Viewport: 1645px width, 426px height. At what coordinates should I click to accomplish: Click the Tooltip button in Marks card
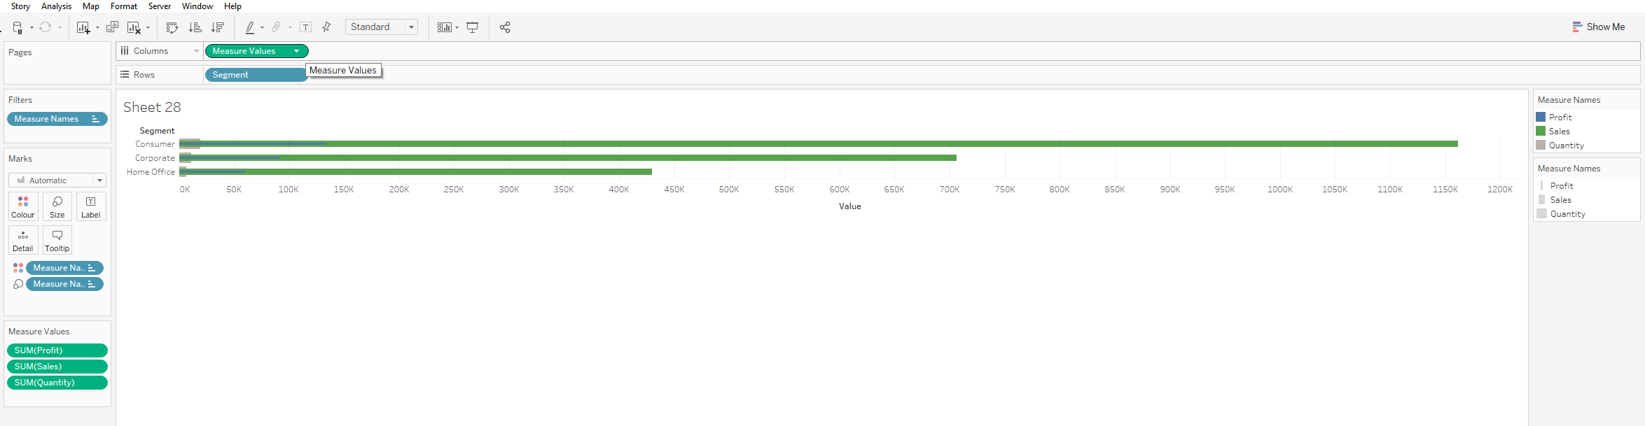point(57,240)
